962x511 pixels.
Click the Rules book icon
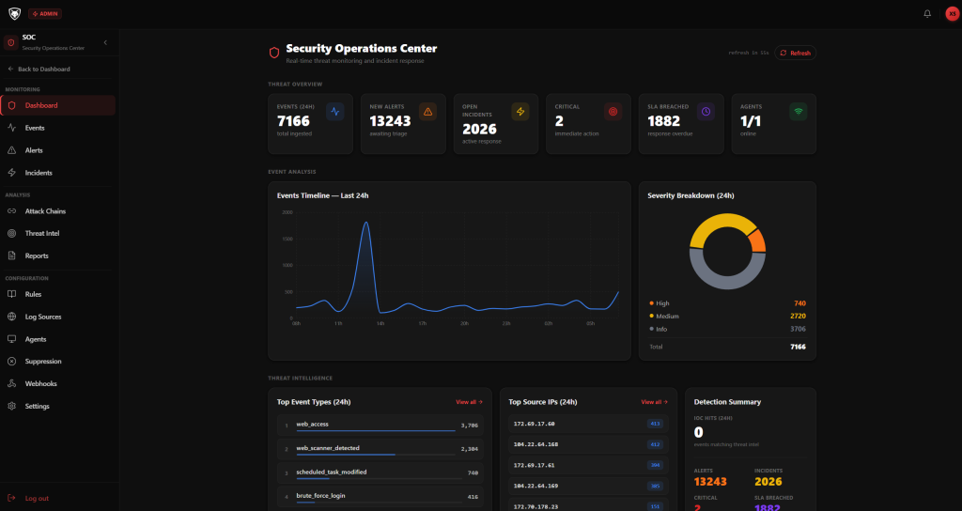tap(11, 294)
